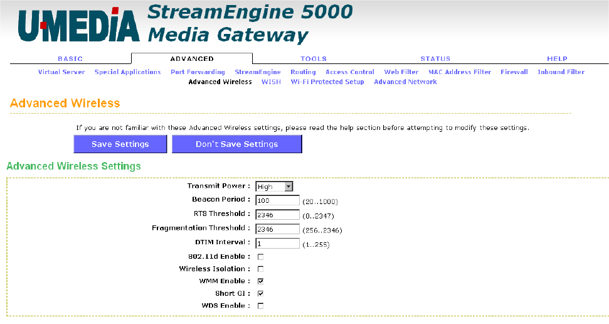Open the BASIC tab
609x324 pixels.
(x=70, y=59)
